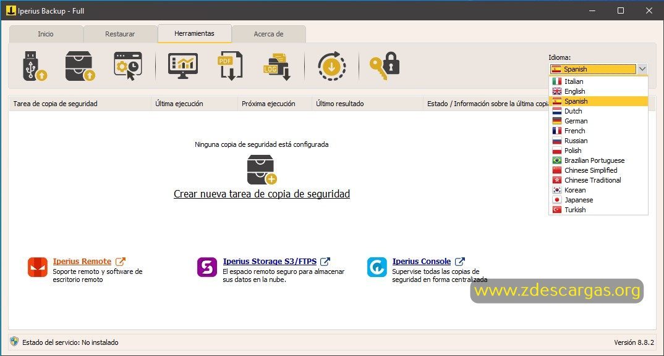664x356 pixels.
Task: Click the service status shield icon
Action: (14, 342)
